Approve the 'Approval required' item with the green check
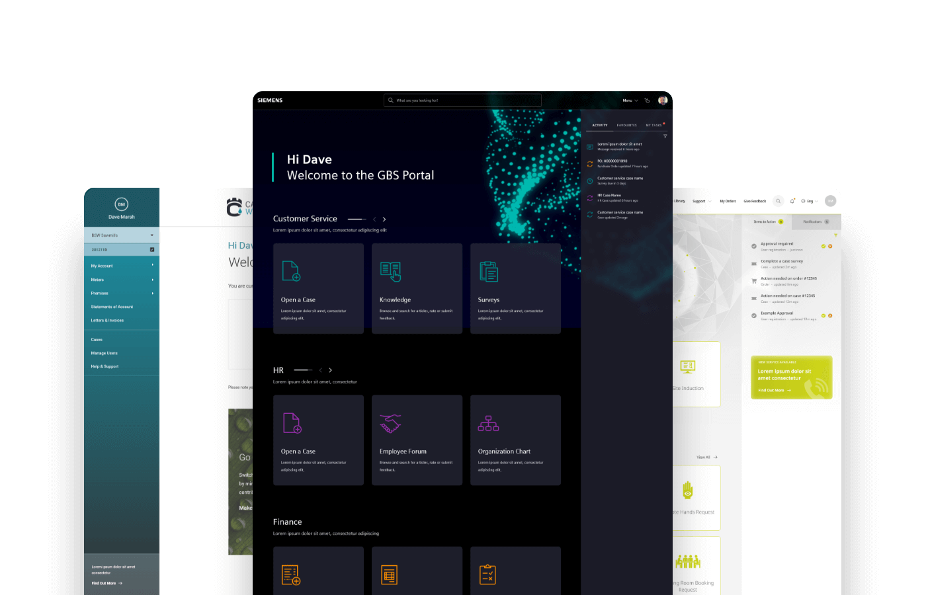Screen dimensions: 926x595 (823, 246)
